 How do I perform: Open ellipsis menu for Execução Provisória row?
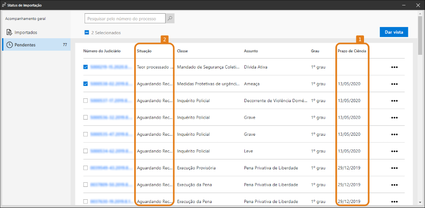coord(394,168)
